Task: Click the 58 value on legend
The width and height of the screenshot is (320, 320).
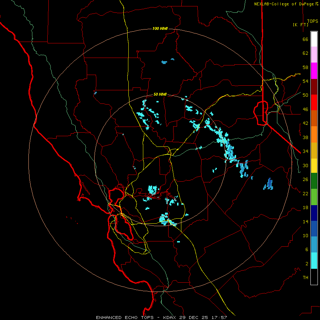Action: tap(305, 67)
